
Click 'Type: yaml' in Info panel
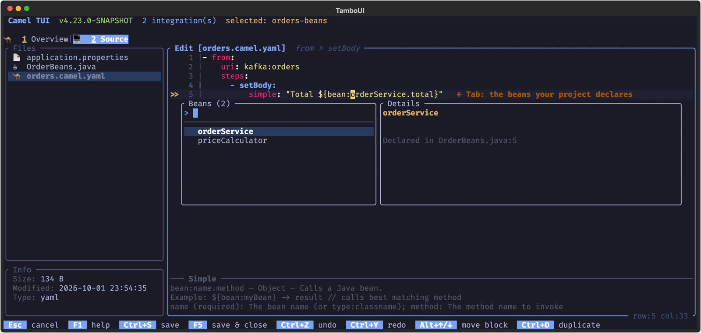pos(35,298)
